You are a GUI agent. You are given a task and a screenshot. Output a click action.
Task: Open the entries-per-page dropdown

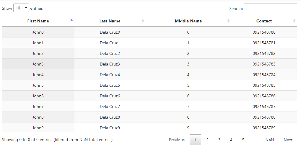click(x=21, y=8)
